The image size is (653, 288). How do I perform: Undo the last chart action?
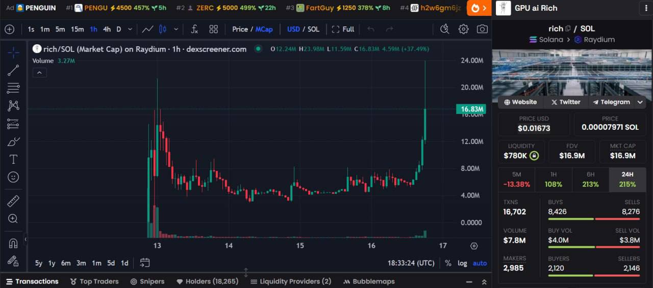point(371,29)
